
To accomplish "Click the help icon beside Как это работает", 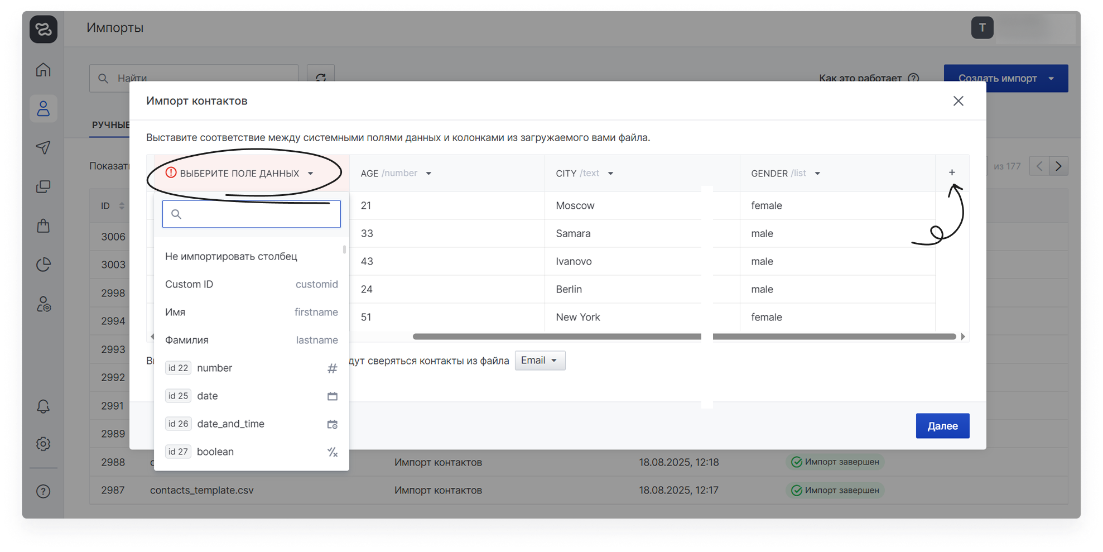I will [913, 78].
